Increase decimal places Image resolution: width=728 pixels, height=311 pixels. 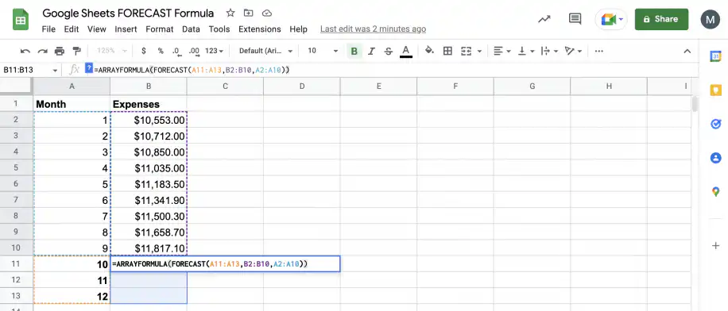pyautogui.click(x=194, y=51)
